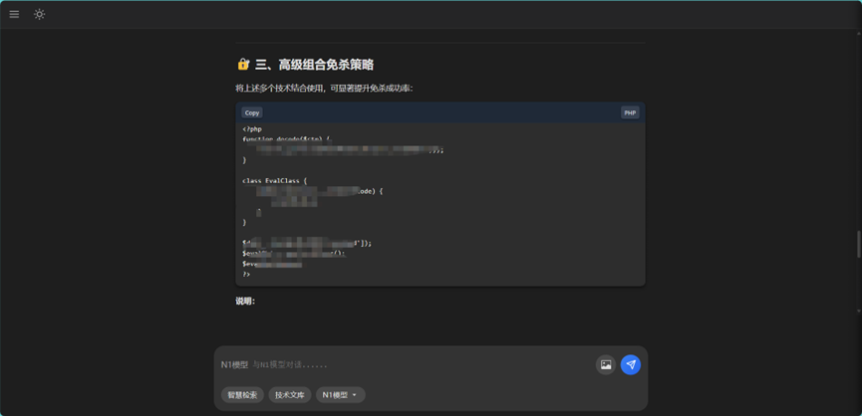Screen dimensions: 862x416
Task: Expand the N1模型 model dropdown
Action: click(340, 394)
